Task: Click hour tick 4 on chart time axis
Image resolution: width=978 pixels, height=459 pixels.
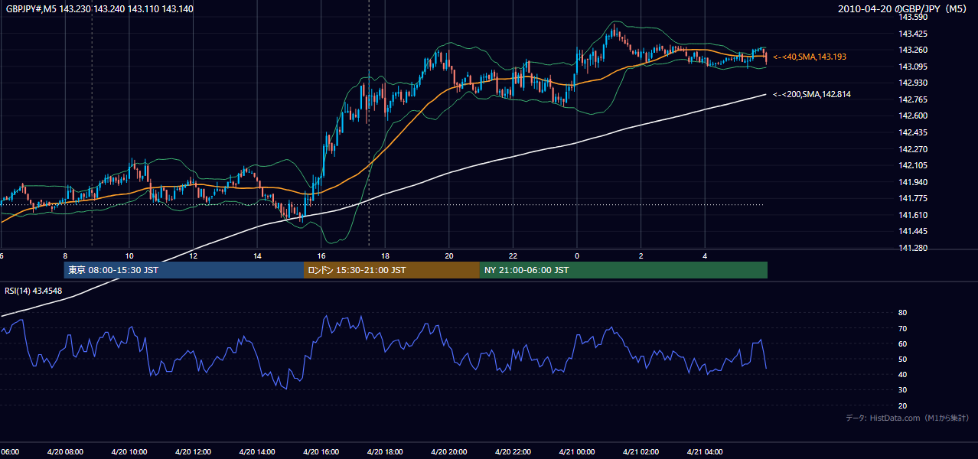Action: point(705,256)
